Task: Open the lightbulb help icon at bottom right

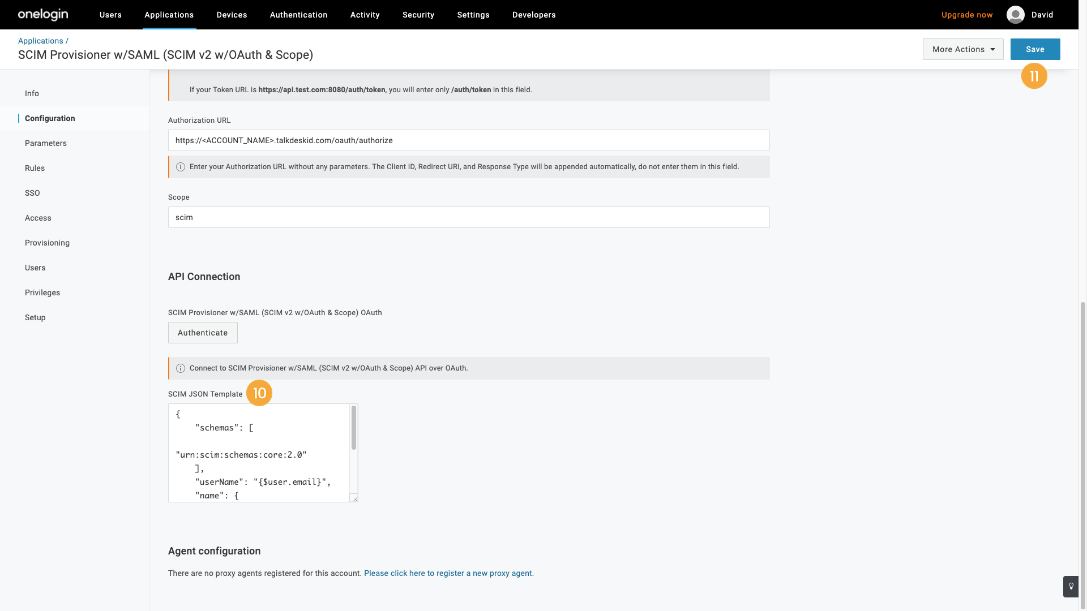Action: tap(1070, 587)
